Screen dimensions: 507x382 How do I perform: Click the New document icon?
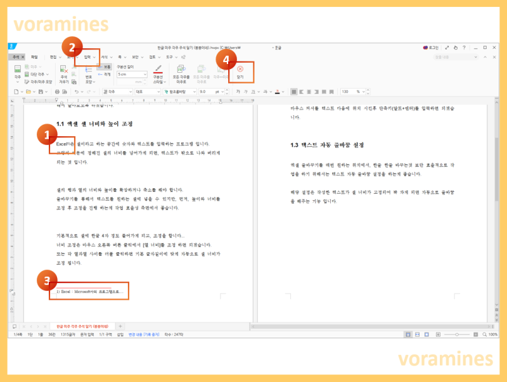pyautogui.click(x=16, y=92)
